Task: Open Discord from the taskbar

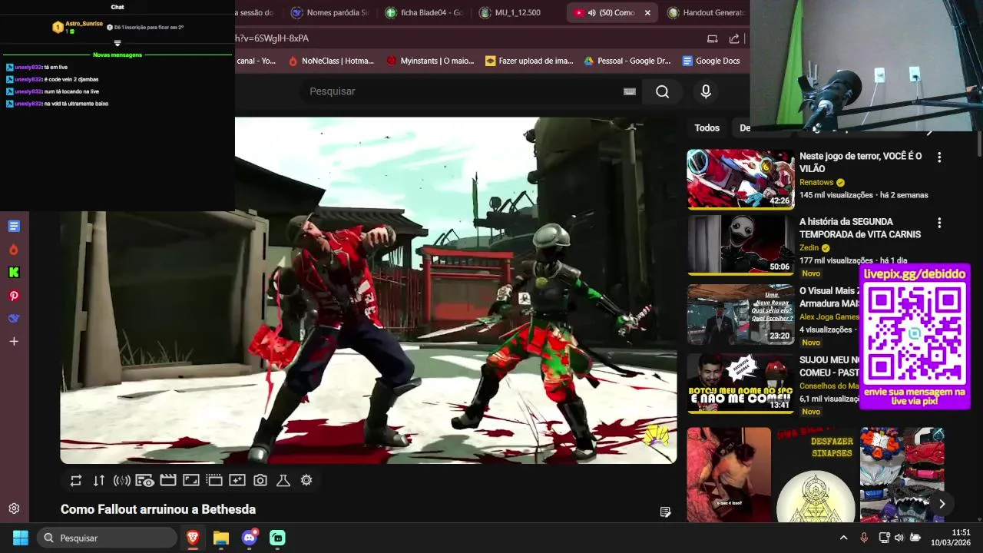Action: pos(250,538)
